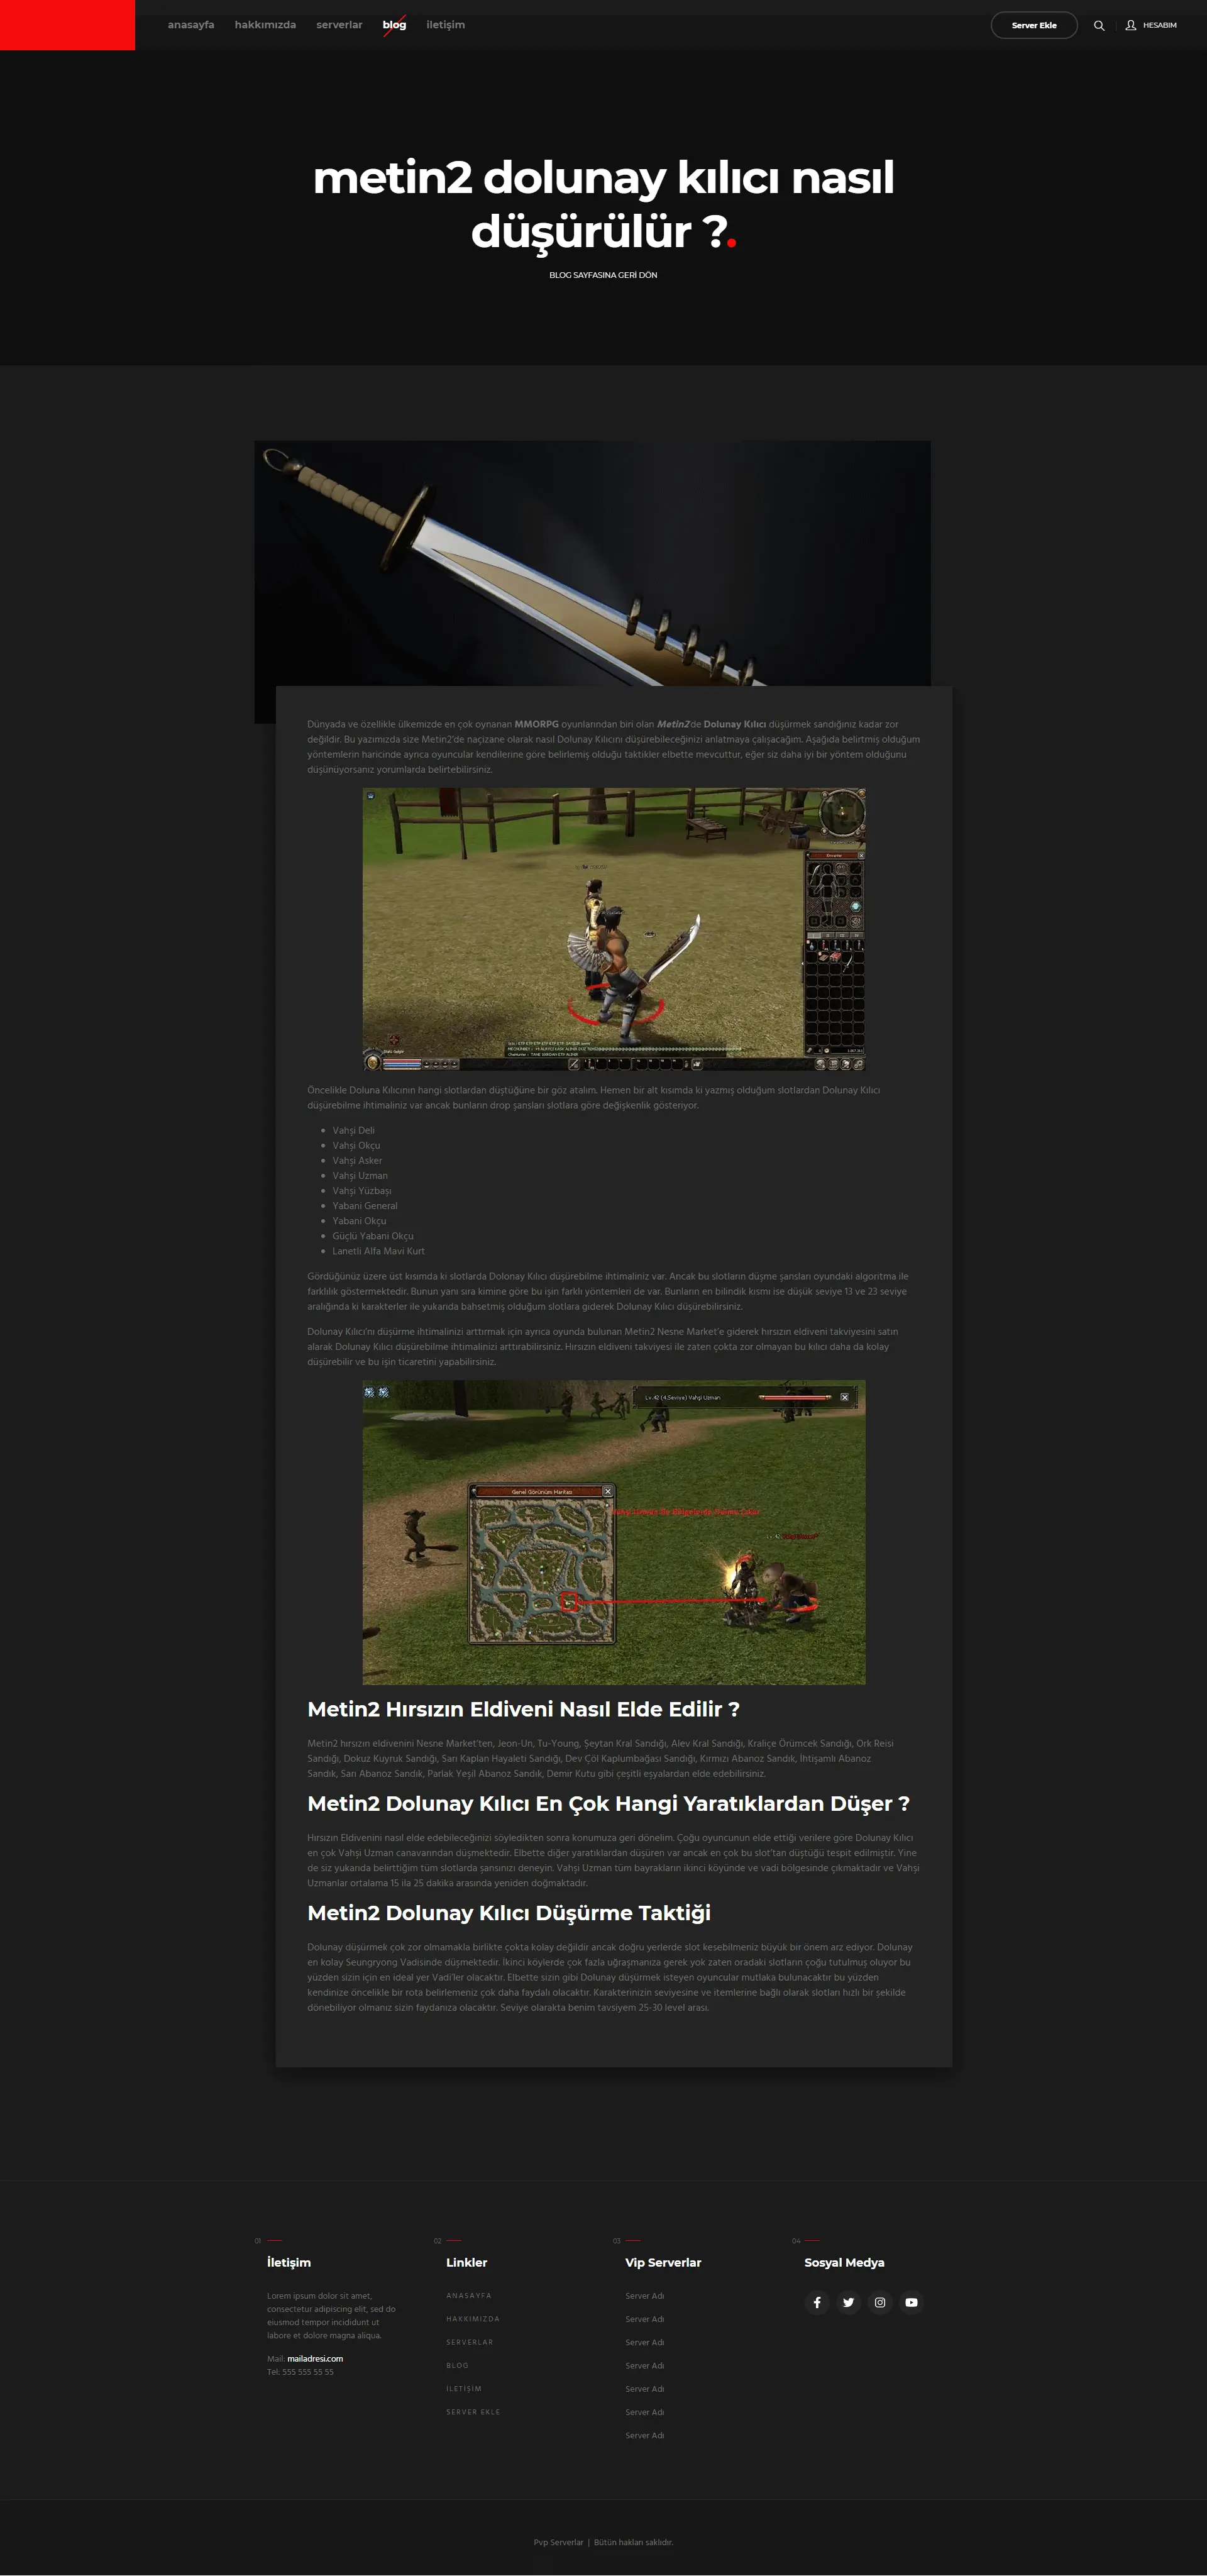
Task: Open footer ANASAYFA link
Action: tap(469, 2295)
